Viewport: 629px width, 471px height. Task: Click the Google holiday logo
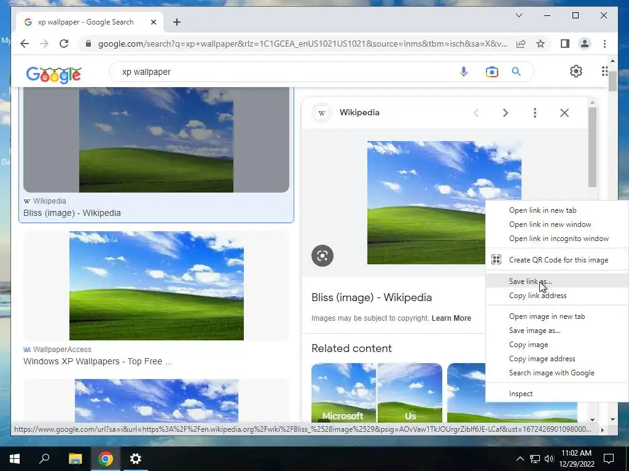(54, 74)
